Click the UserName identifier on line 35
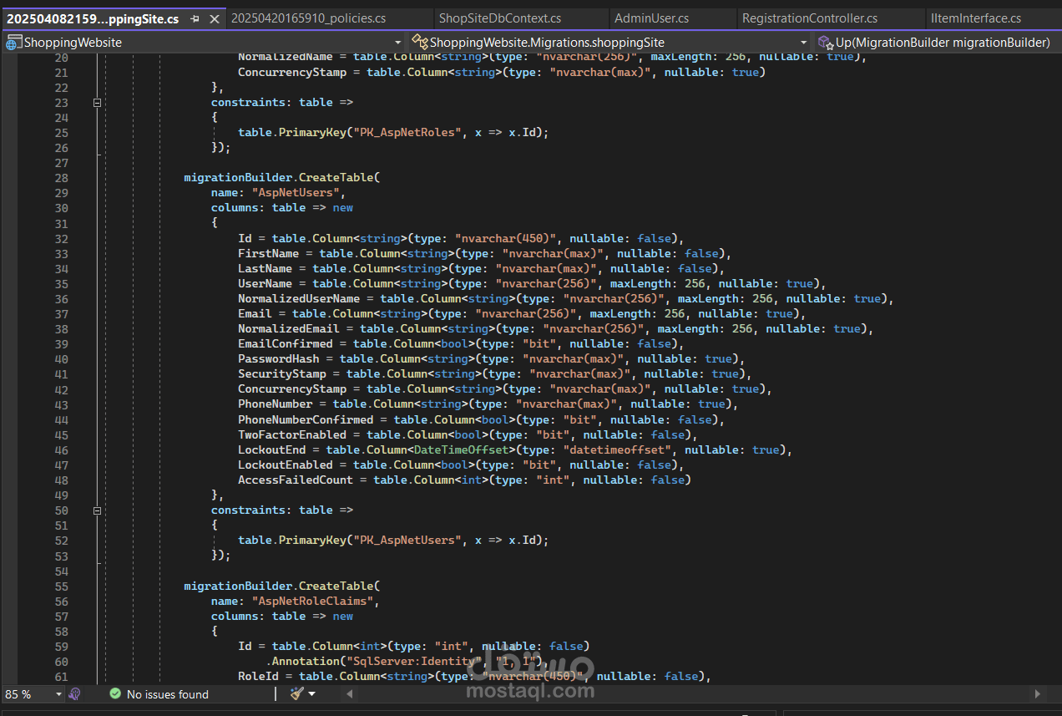The height and width of the screenshot is (716, 1062). point(265,283)
